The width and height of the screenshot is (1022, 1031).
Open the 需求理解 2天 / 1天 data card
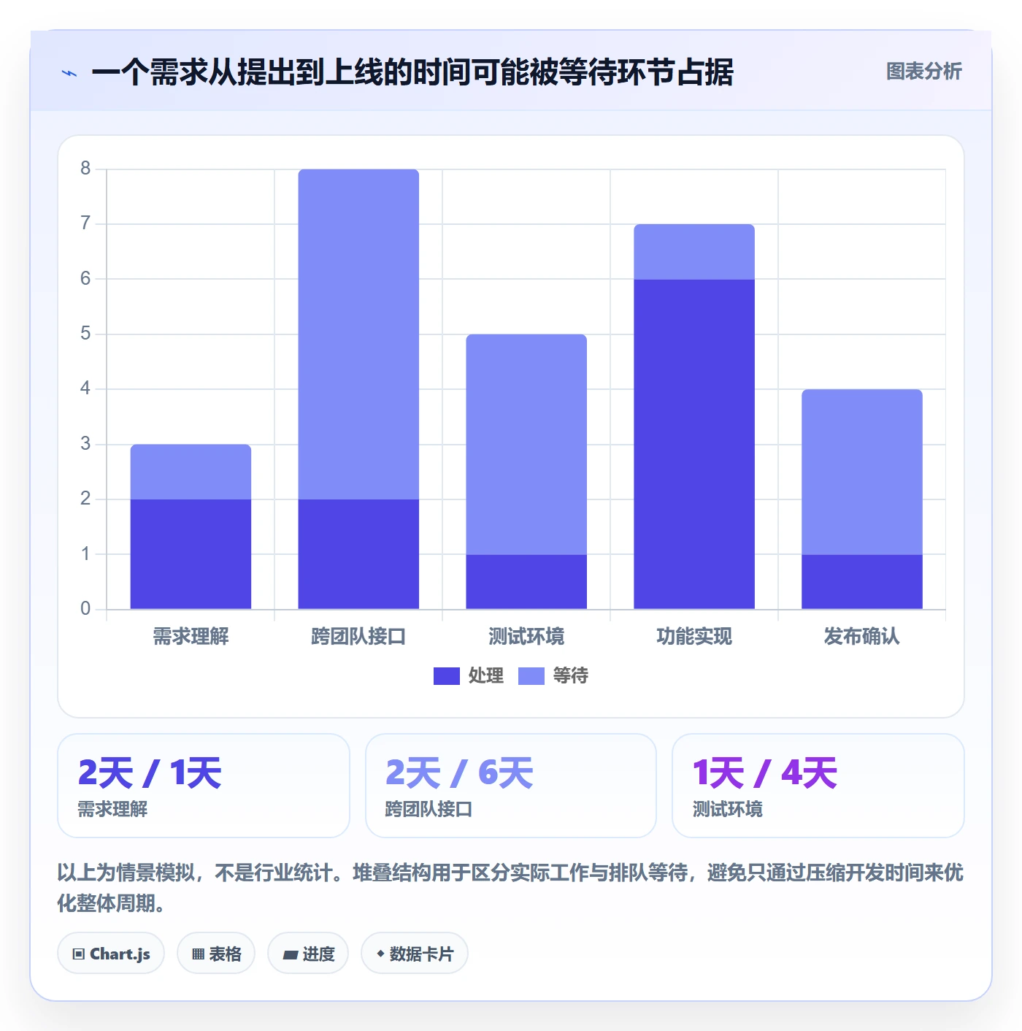click(204, 786)
